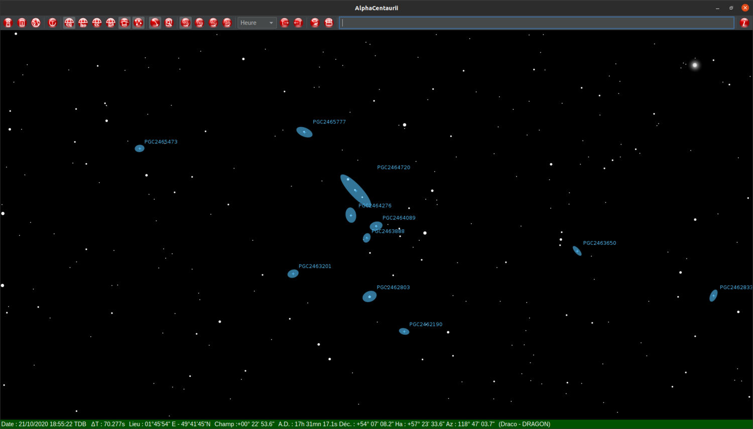
Task: Open help via the info icon far right
Action: 745,23
